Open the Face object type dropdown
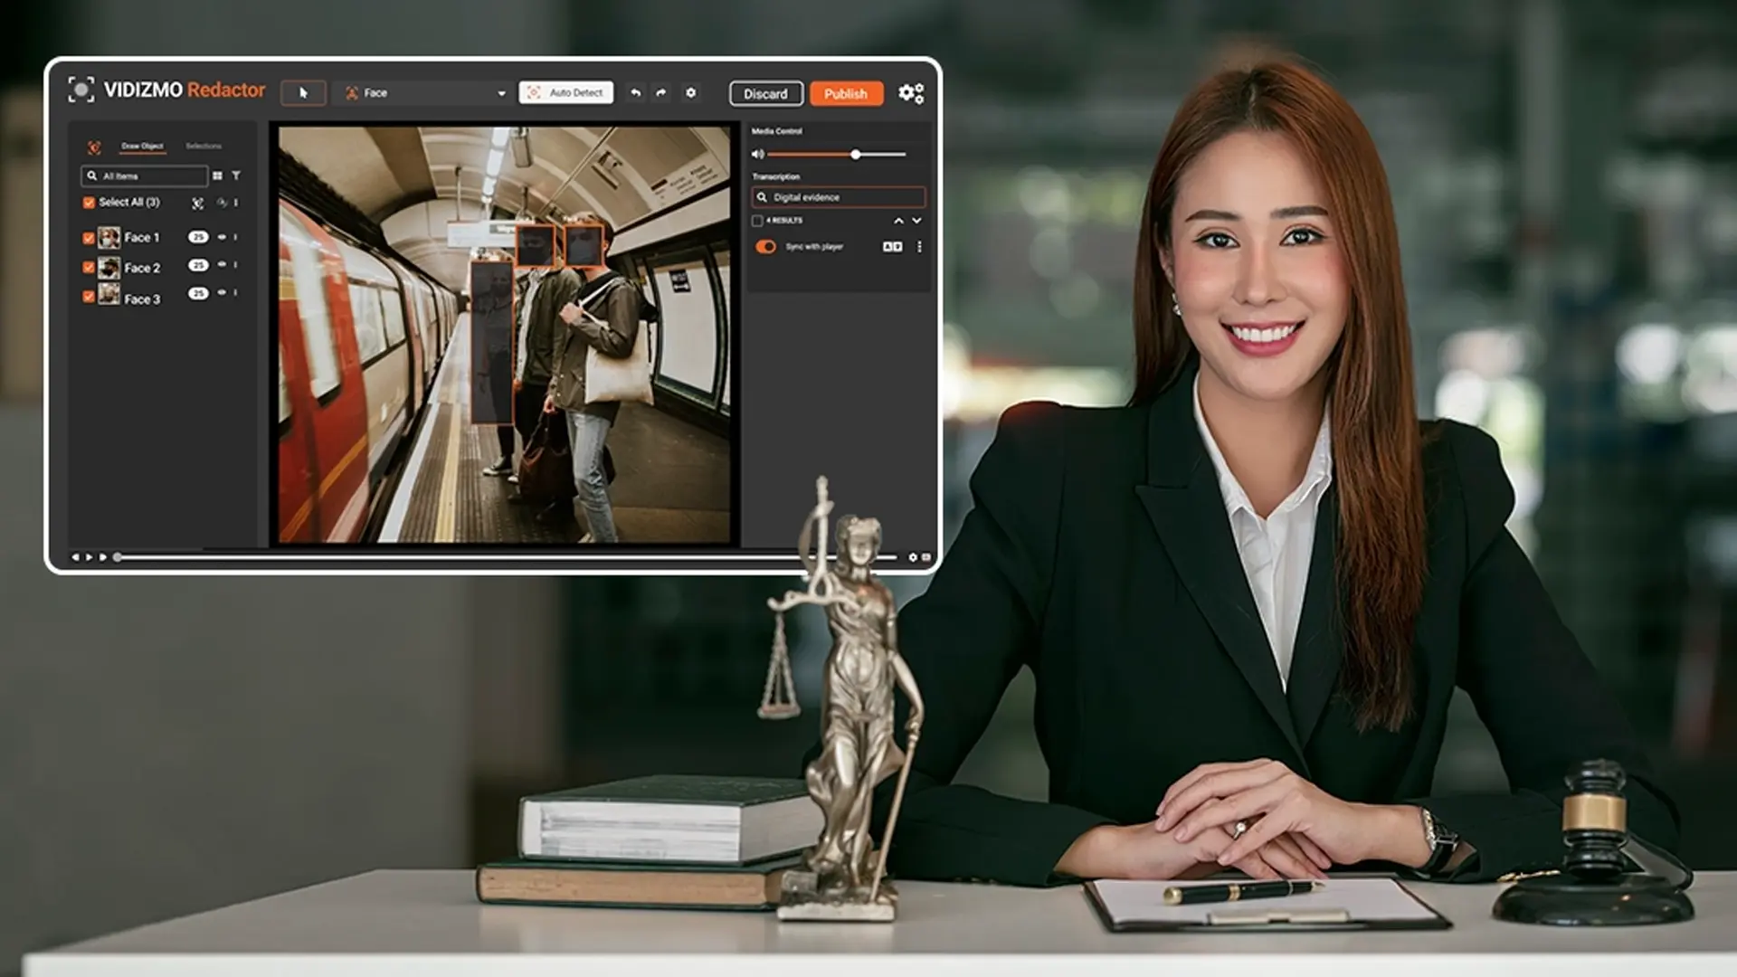This screenshot has height=977, width=1737. point(425,93)
